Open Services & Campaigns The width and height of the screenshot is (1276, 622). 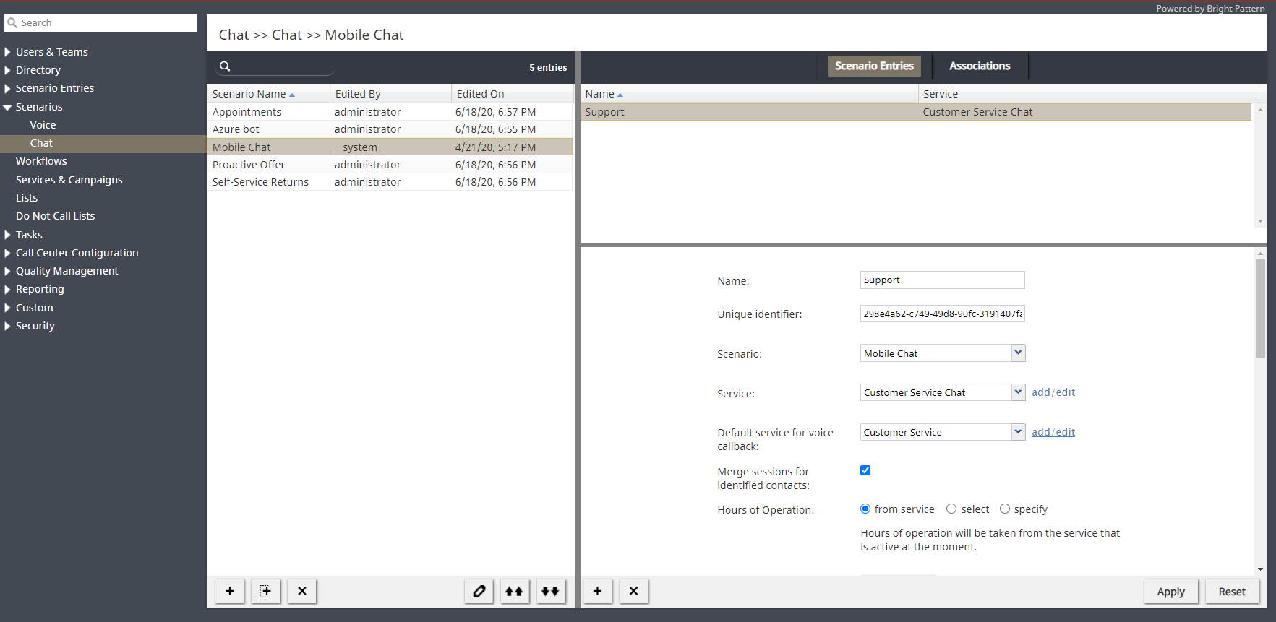coord(69,180)
